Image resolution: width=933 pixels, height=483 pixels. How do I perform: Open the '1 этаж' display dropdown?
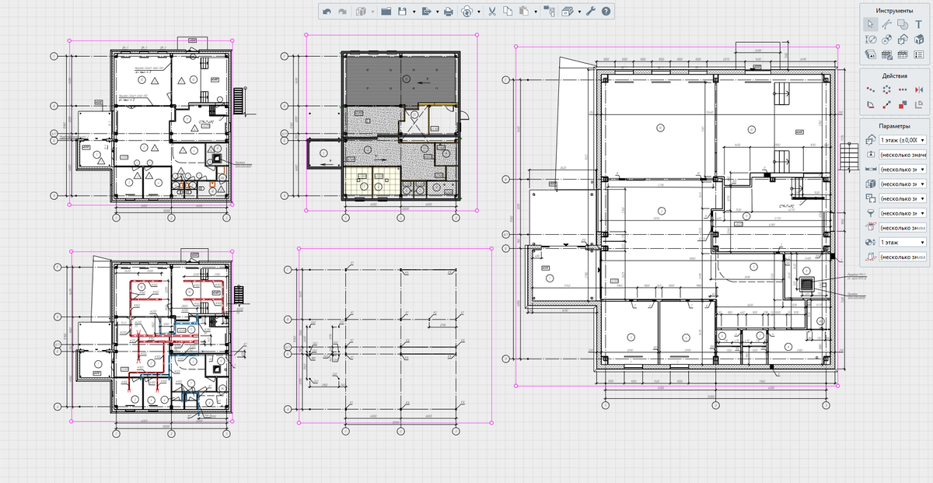(902, 242)
